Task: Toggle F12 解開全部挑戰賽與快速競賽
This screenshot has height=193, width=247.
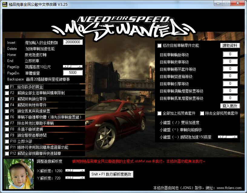Action: click(x=7, y=153)
